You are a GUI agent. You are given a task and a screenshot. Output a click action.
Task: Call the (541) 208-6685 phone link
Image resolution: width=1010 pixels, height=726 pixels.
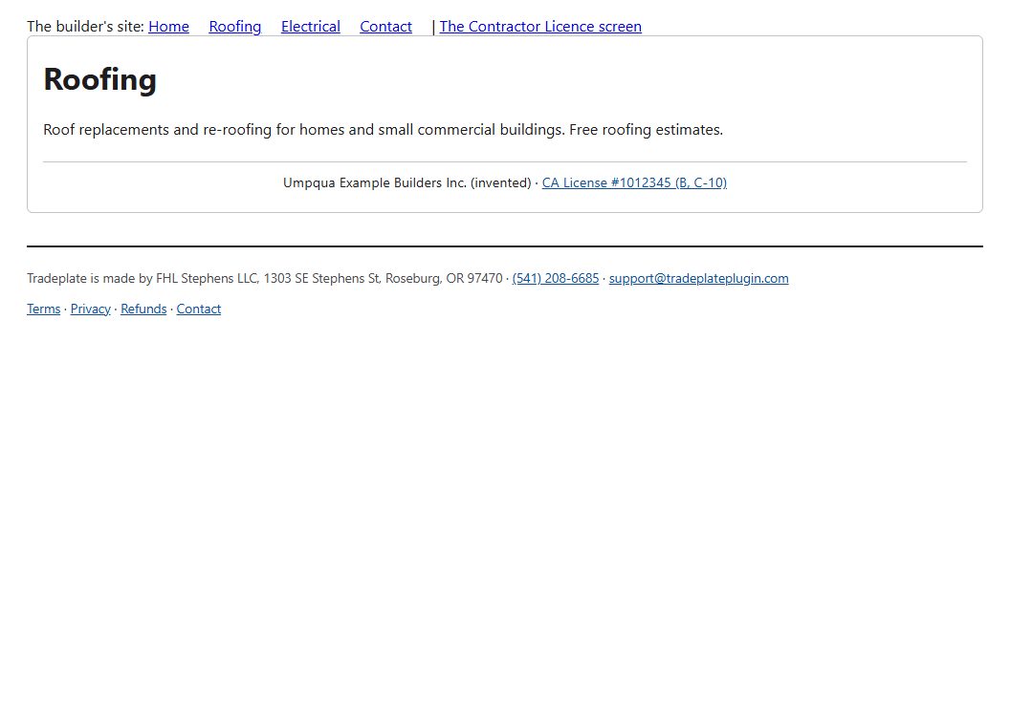(556, 278)
